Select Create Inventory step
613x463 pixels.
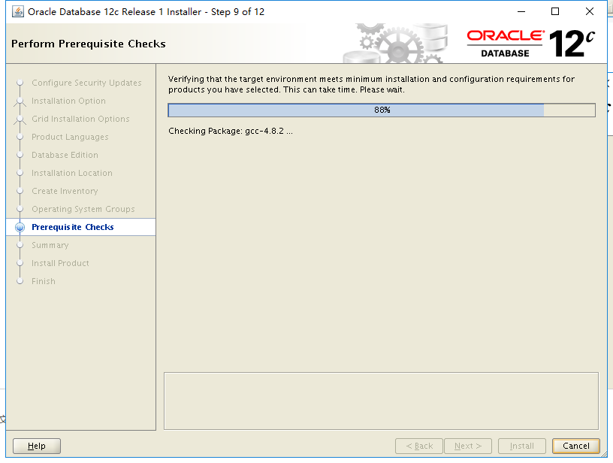click(65, 191)
